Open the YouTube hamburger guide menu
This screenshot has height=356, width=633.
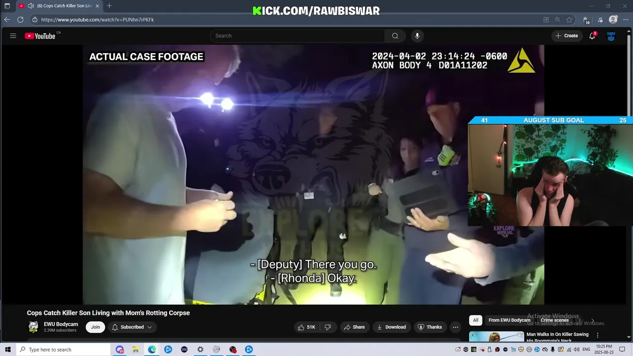point(13,36)
